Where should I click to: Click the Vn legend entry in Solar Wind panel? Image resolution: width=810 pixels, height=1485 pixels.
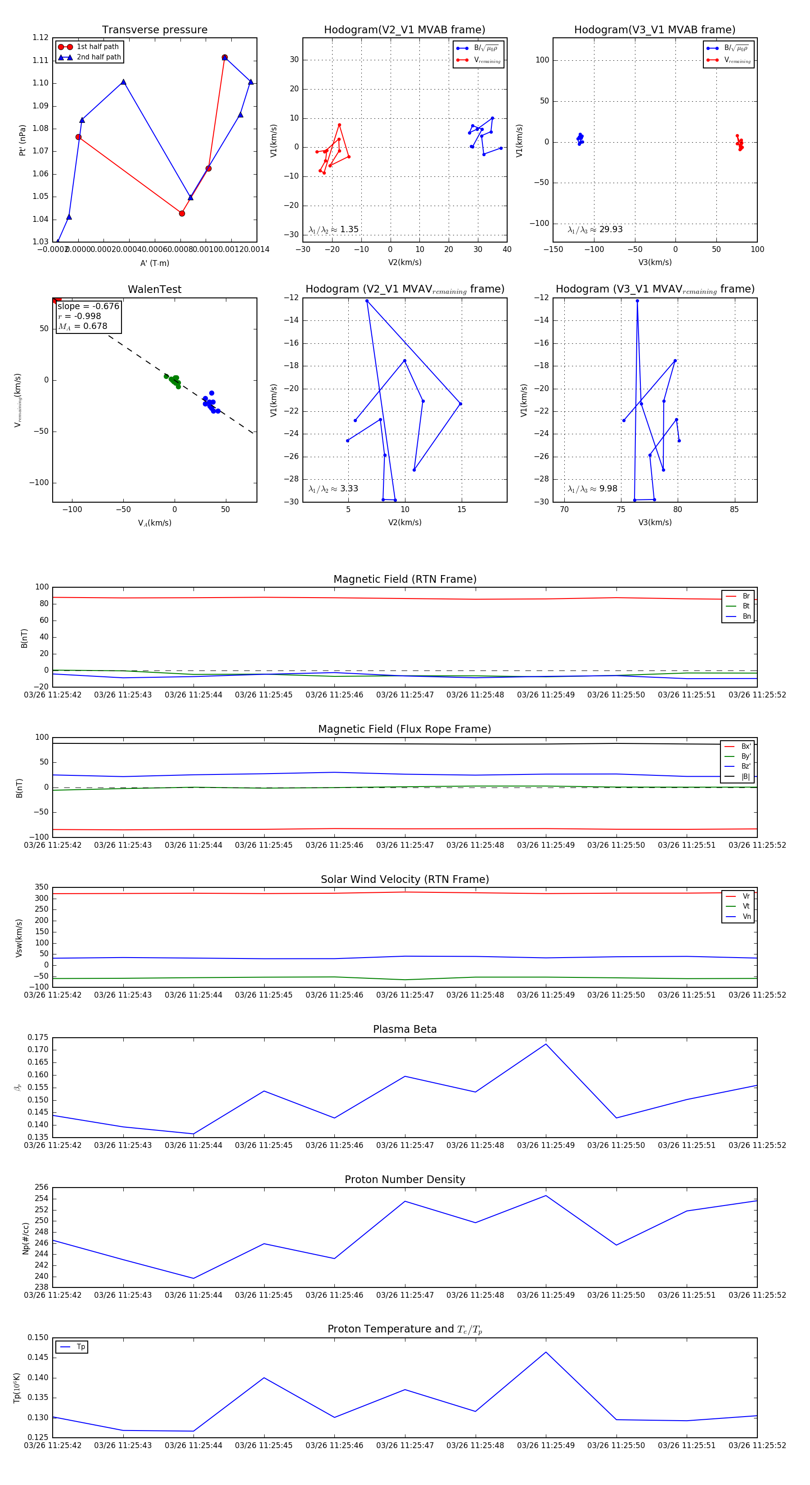tap(738, 917)
